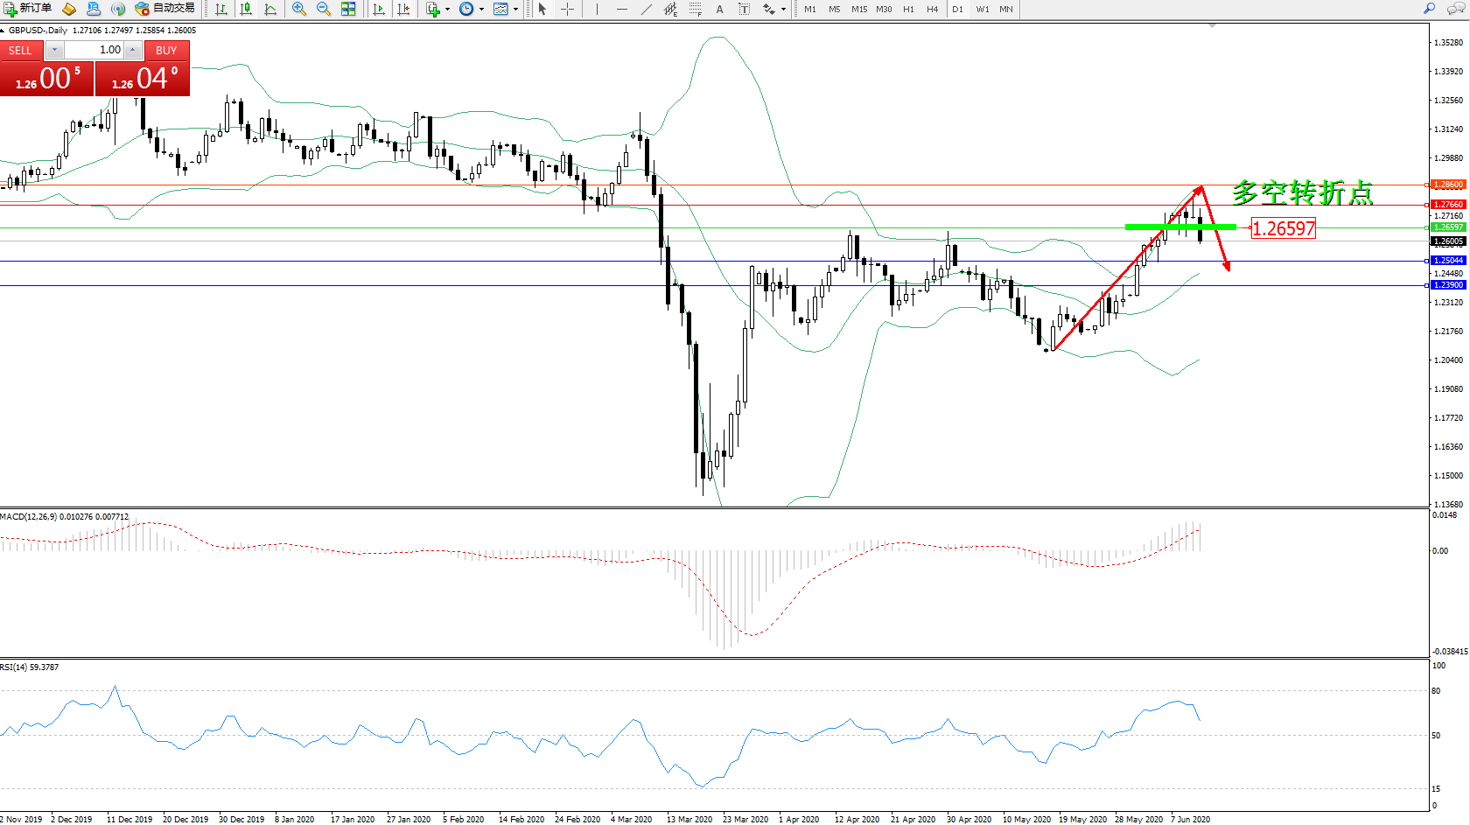Zoom in on the chart

coord(299,9)
